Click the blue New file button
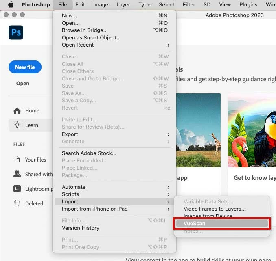The width and height of the screenshot is (276, 261). coord(25,67)
